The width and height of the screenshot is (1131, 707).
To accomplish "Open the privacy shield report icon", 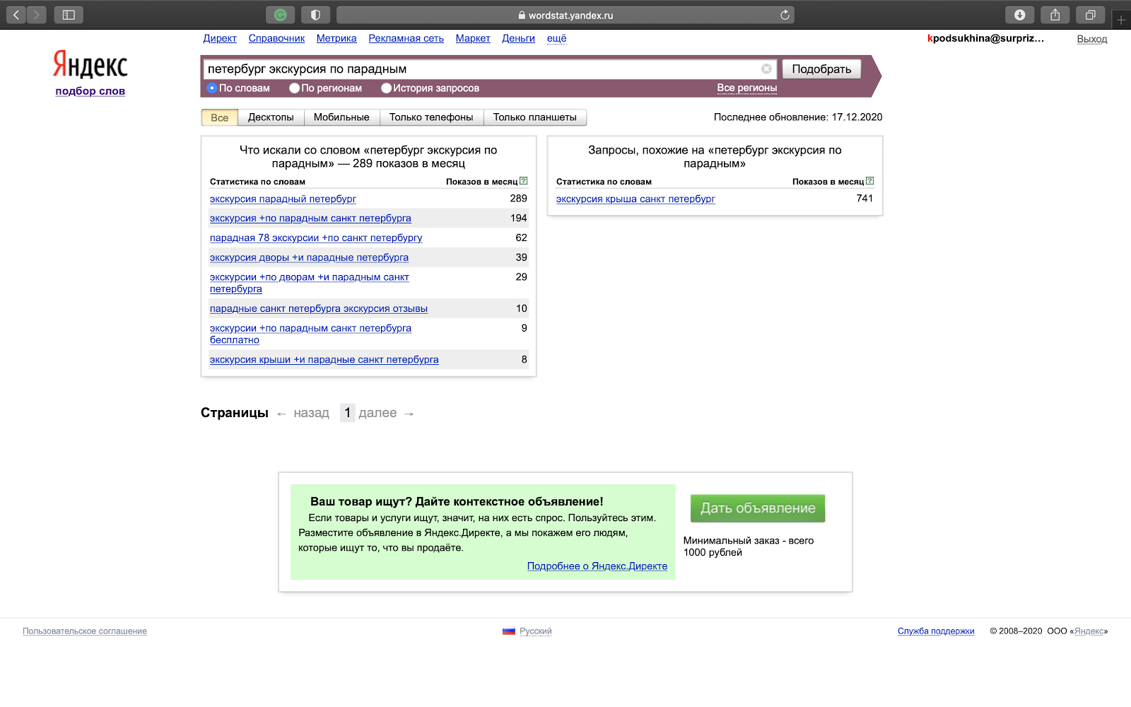I will point(315,15).
